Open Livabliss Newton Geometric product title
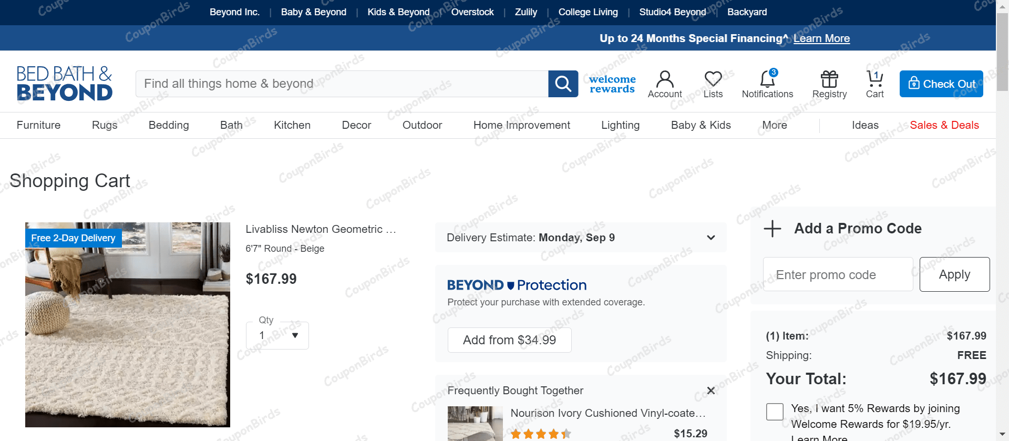1009x441 pixels. (x=321, y=229)
